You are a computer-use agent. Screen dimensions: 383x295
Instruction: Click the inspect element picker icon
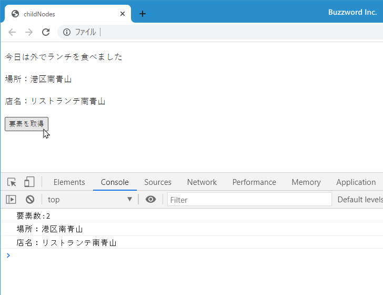point(12,182)
